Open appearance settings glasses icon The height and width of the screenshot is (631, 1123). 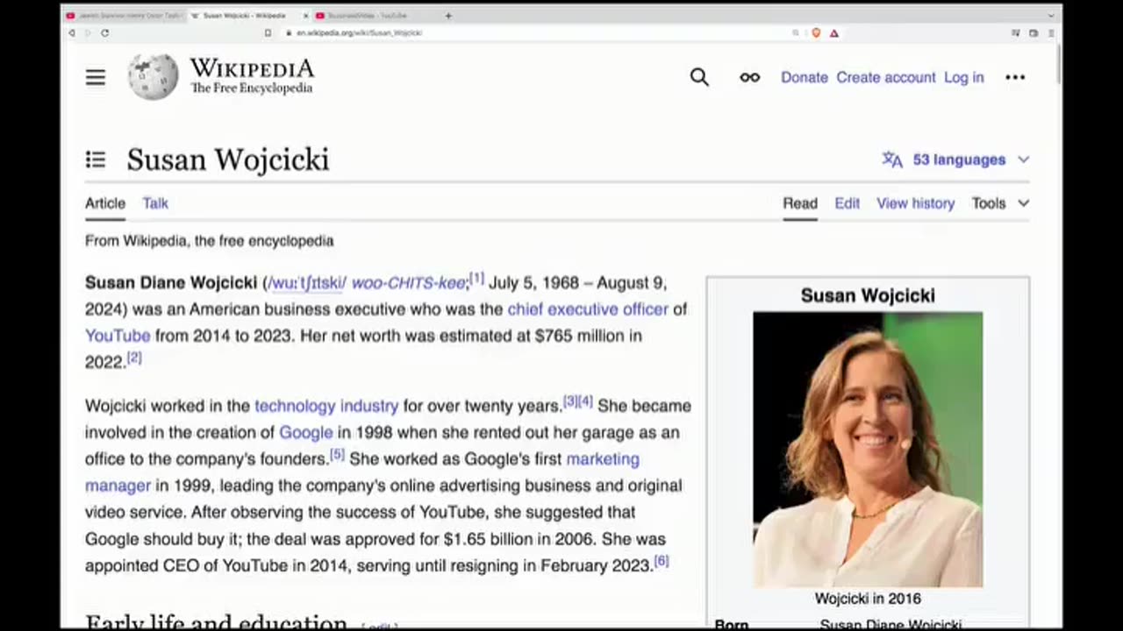[x=749, y=77]
